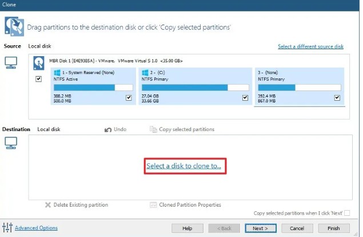Click the MBR Disk 1 hard drive icon
Viewport: 363px width, 237px height.
click(x=39, y=63)
